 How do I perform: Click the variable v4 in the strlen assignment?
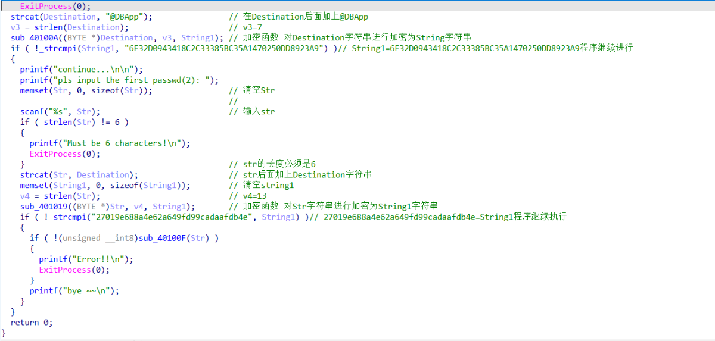[25, 196]
